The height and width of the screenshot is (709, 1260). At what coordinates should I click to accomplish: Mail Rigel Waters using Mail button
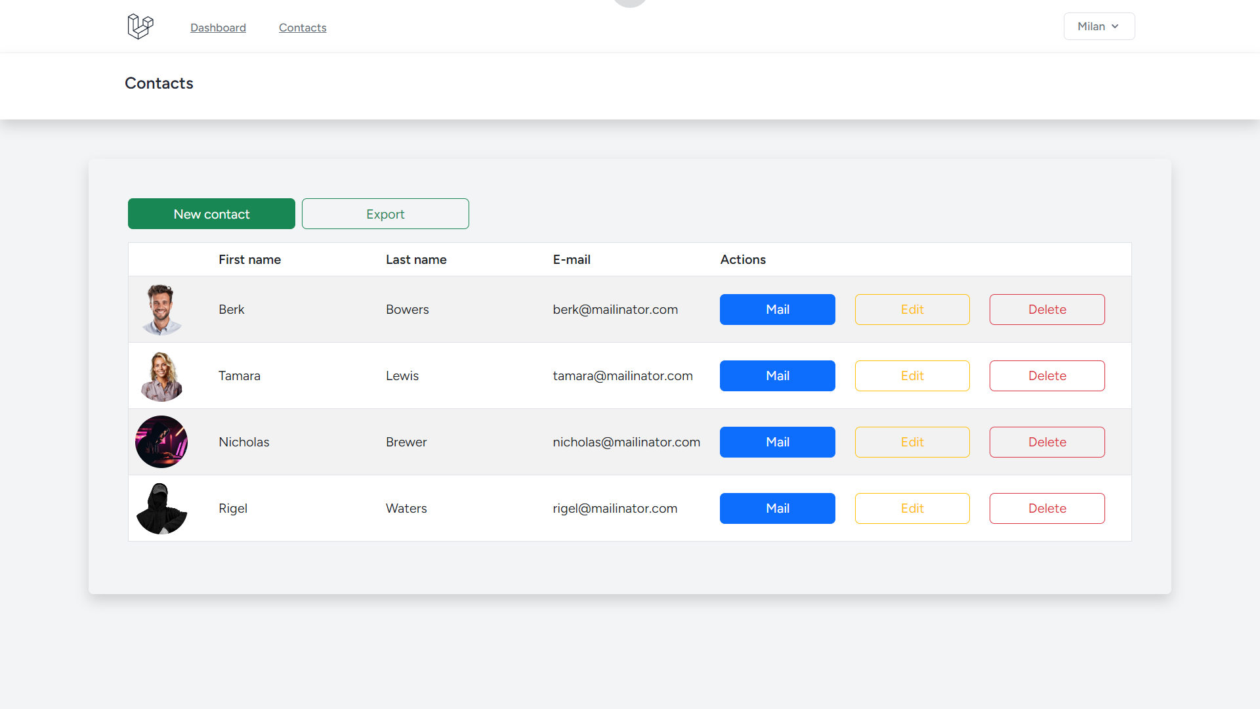click(777, 509)
